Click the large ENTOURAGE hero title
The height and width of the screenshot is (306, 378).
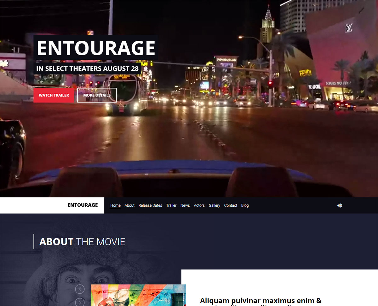pos(96,48)
